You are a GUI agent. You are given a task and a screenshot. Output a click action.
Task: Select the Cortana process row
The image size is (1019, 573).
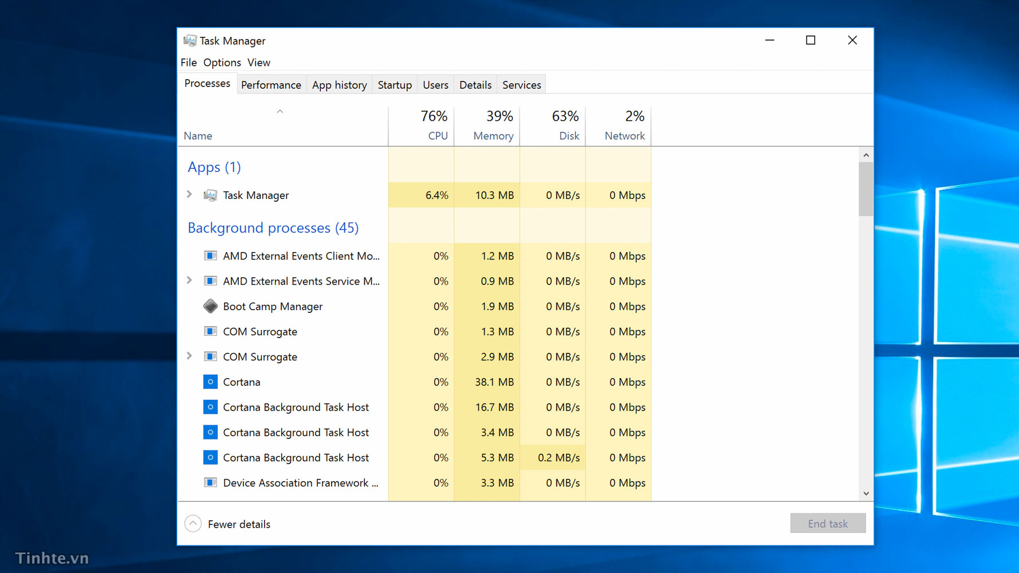coord(415,382)
